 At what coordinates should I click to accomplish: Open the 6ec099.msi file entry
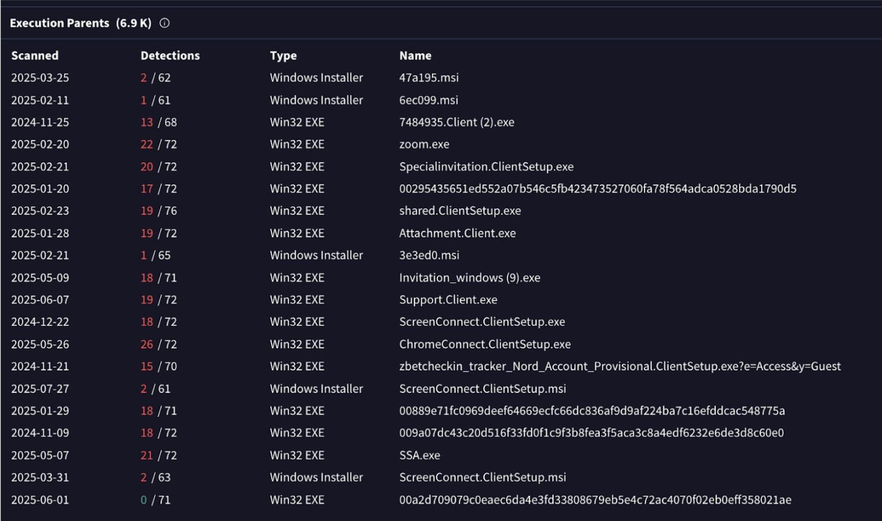(429, 101)
